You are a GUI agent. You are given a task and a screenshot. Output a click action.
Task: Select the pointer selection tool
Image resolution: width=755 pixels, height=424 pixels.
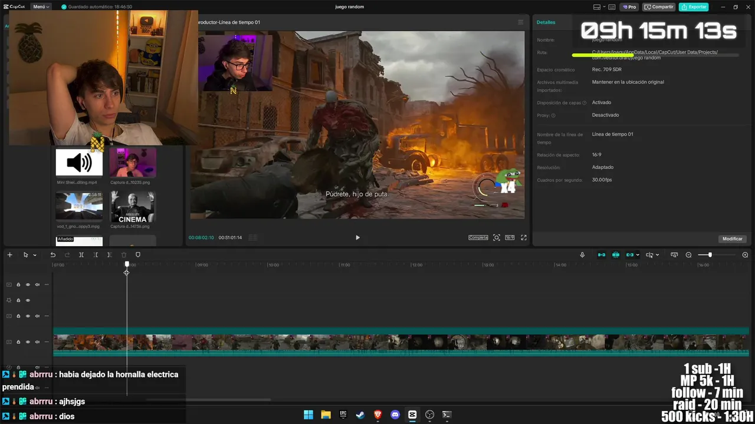click(25, 255)
